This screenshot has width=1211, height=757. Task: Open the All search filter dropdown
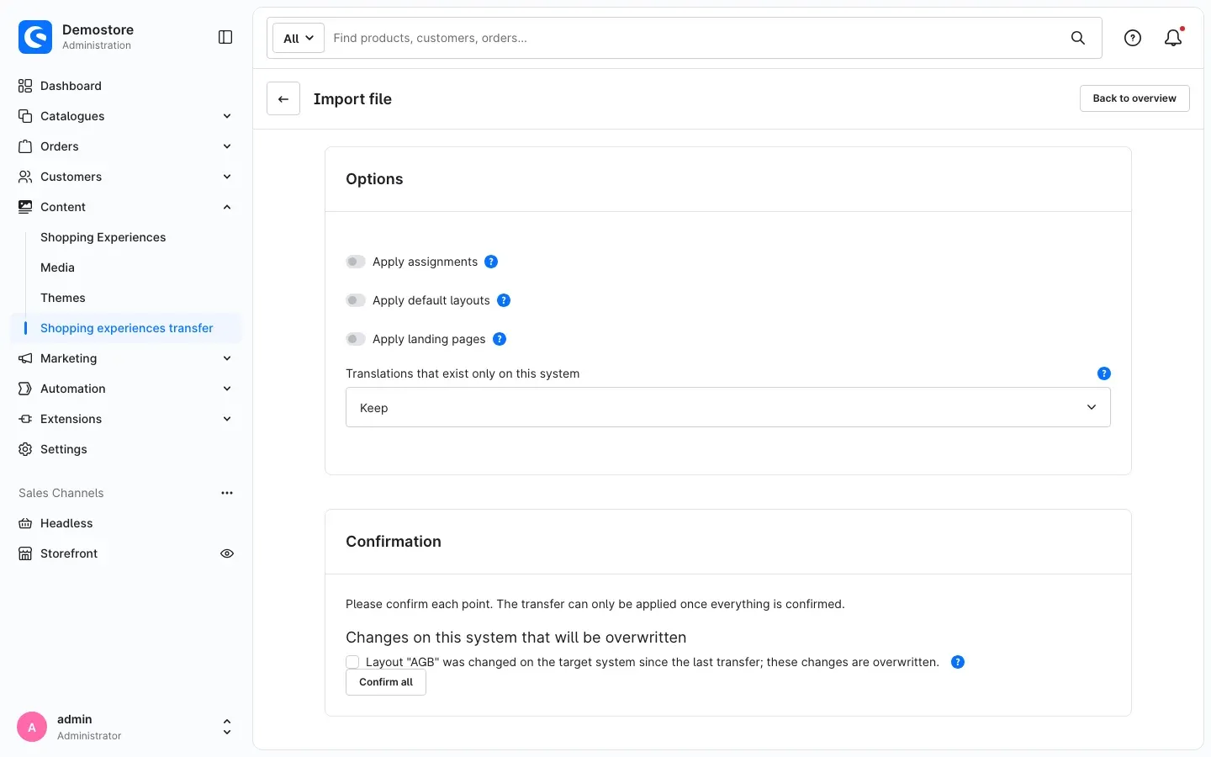[299, 38]
